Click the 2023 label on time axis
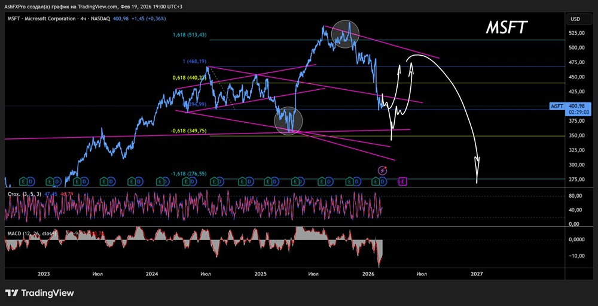 pos(44,274)
